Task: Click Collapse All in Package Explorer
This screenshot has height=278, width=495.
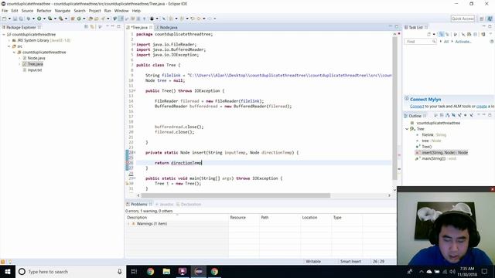Action: [x=86, y=27]
